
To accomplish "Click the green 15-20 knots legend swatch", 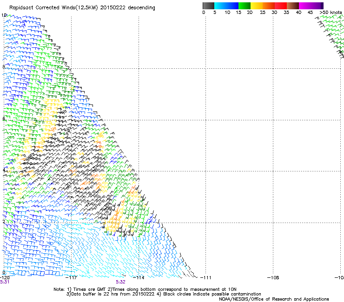I will 245,6.
